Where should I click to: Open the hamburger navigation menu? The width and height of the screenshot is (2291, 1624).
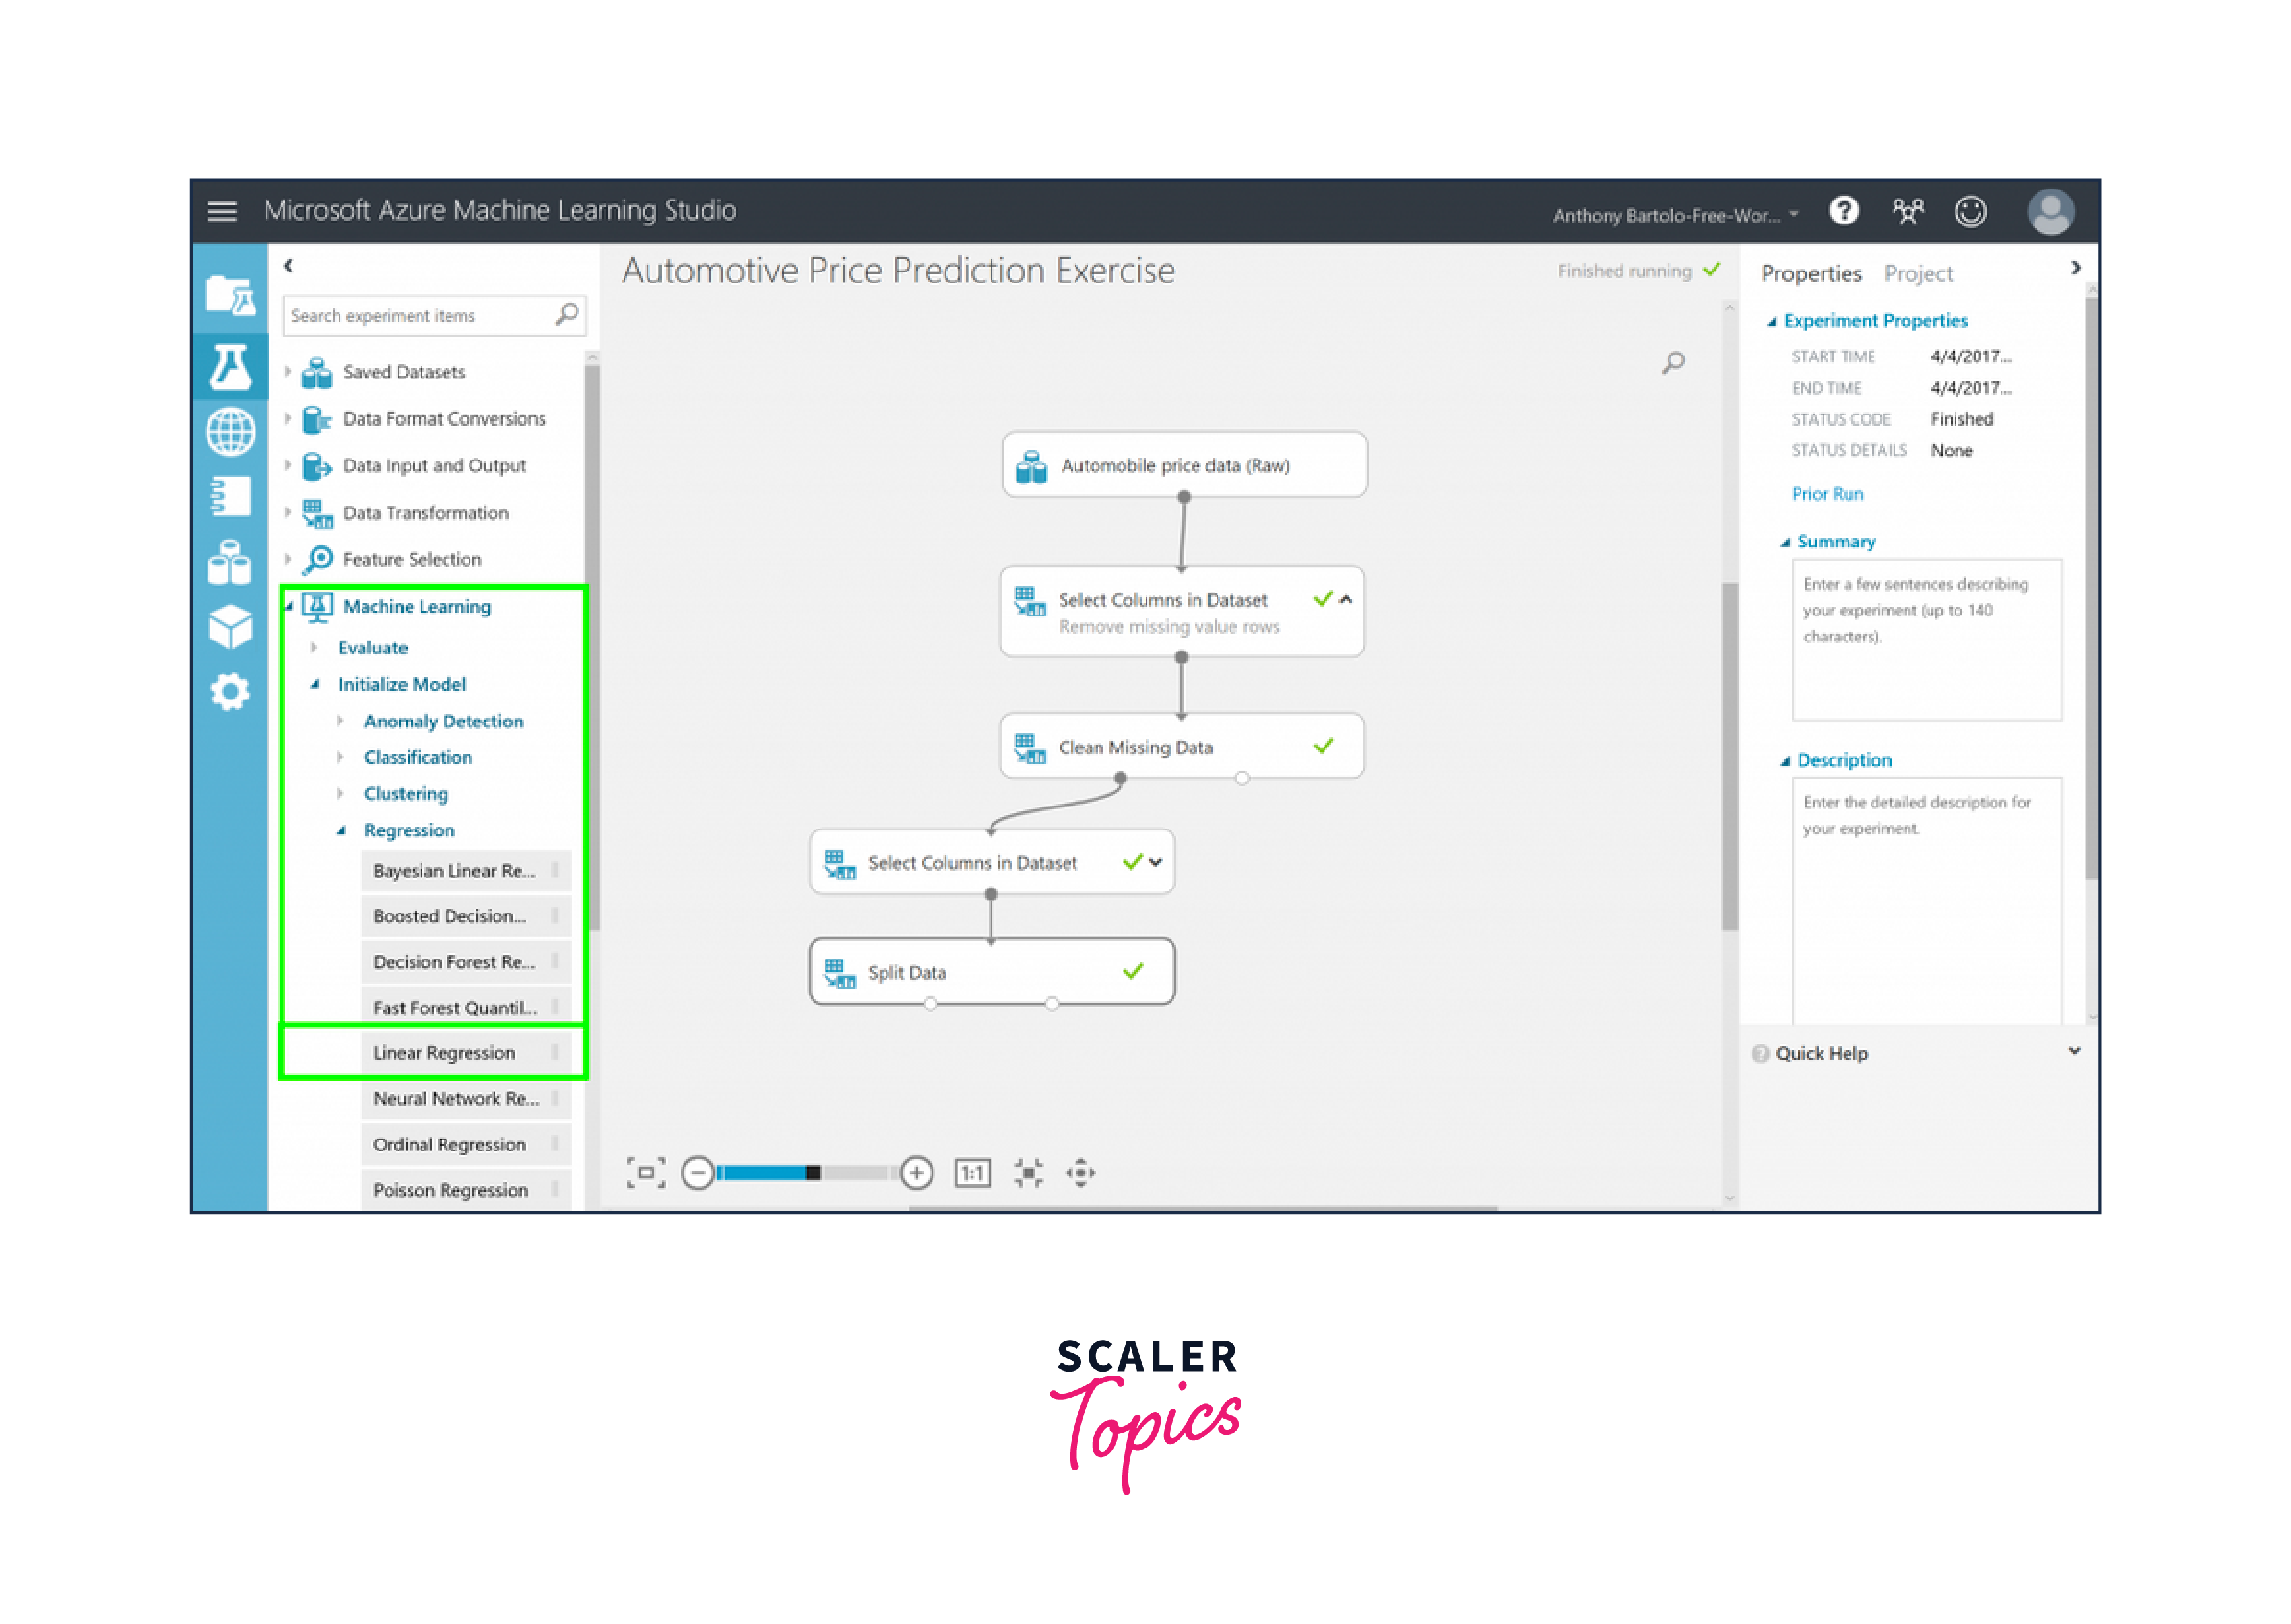(x=222, y=211)
